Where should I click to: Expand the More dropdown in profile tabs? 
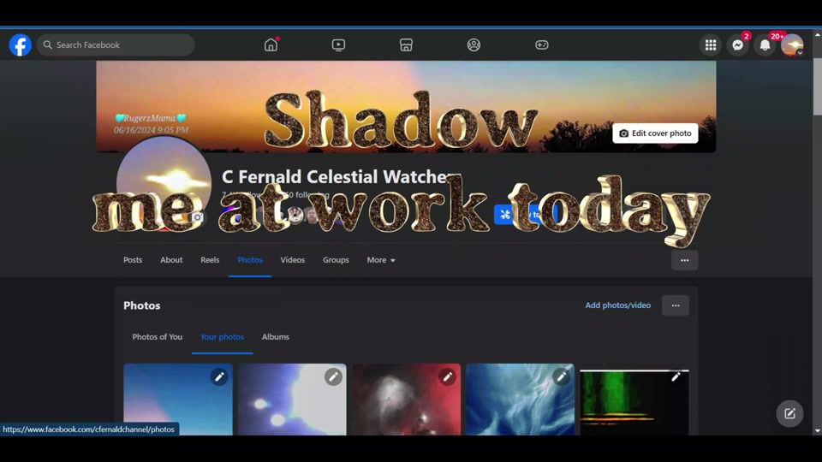click(x=381, y=260)
